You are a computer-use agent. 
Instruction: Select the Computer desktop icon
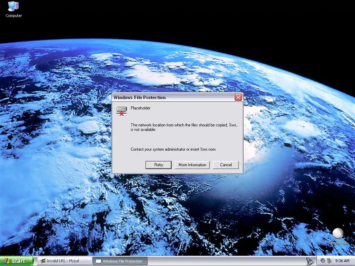tap(14, 9)
